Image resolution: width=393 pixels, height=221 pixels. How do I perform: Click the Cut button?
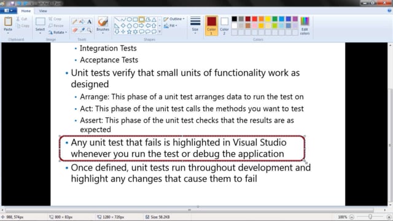click(x=22, y=19)
